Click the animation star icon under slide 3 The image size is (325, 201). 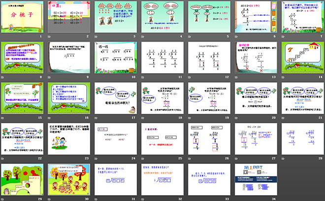coord(96,37)
